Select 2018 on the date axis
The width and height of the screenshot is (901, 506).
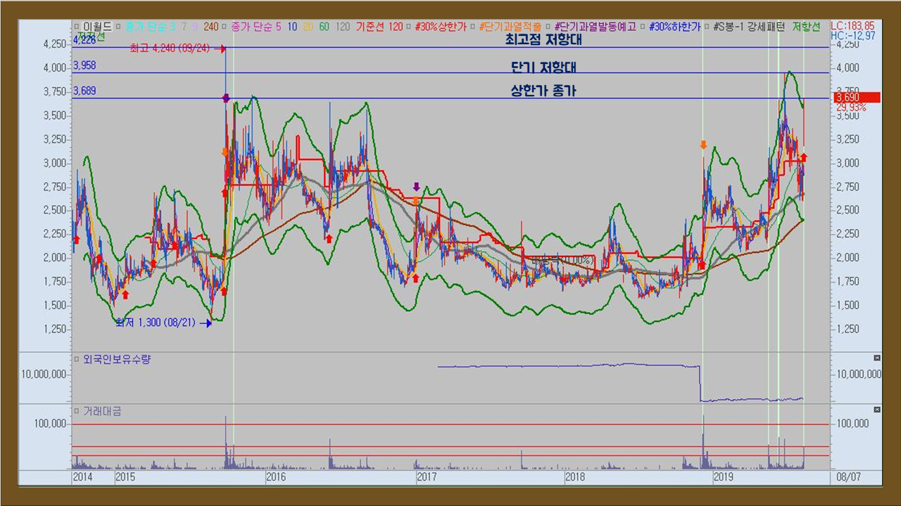coord(576,476)
